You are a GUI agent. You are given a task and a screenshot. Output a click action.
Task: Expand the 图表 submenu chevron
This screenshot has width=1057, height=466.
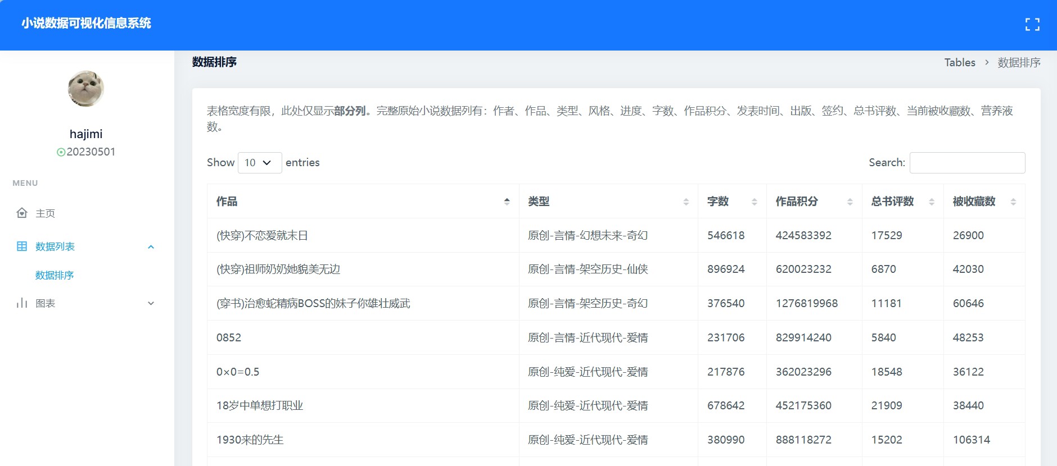click(151, 303)
